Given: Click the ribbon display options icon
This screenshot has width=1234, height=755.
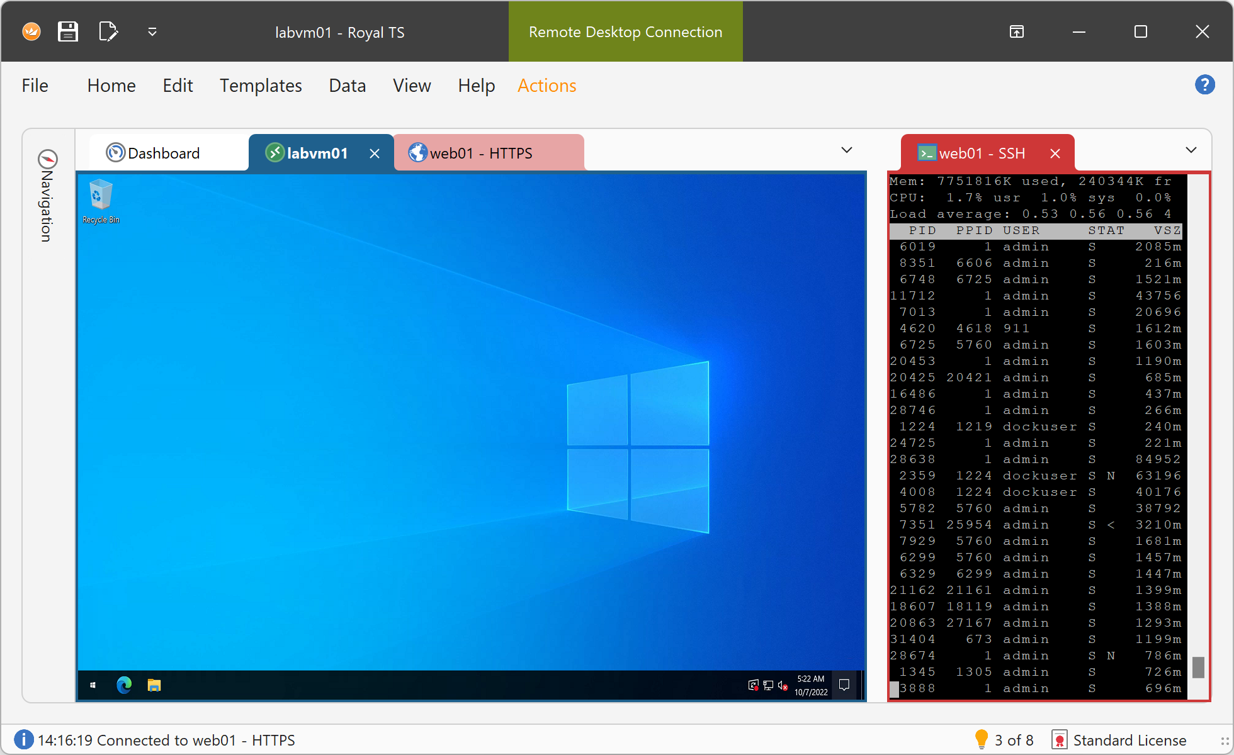Looking at the screenshot, I should pos(1017,31).
